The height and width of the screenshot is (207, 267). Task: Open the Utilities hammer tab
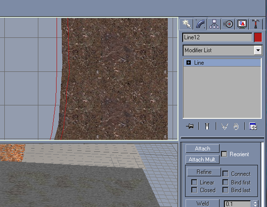255,24
